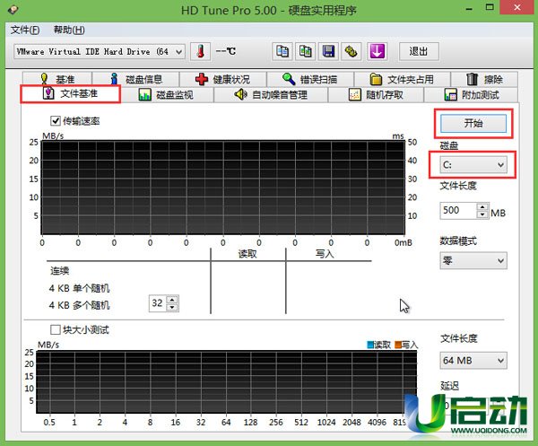Click the temperature thermometer icon
This screenshot has height=446, width=538.
point(201,51)
